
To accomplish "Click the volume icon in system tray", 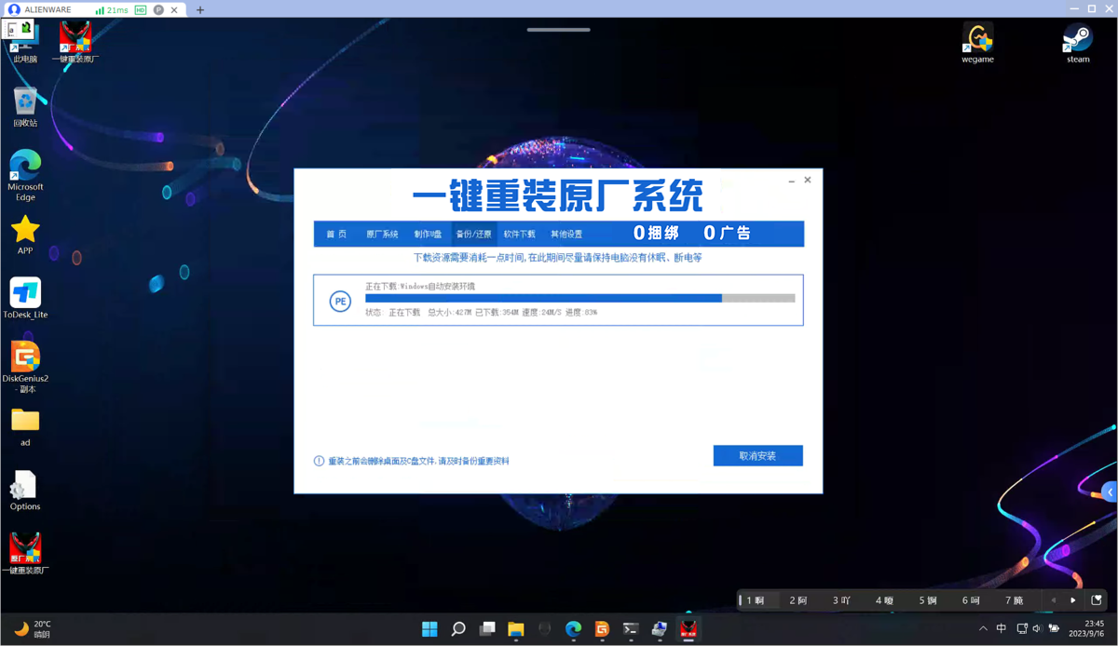I will point(1037,628).
